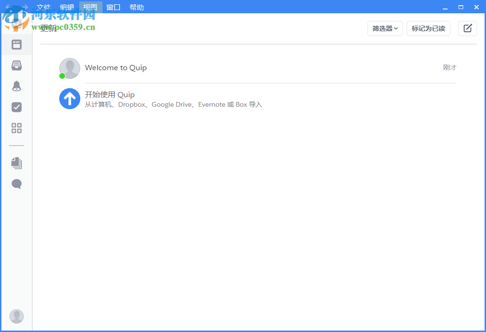Compose a new document with the pencil icon

[x=467, y=28]
